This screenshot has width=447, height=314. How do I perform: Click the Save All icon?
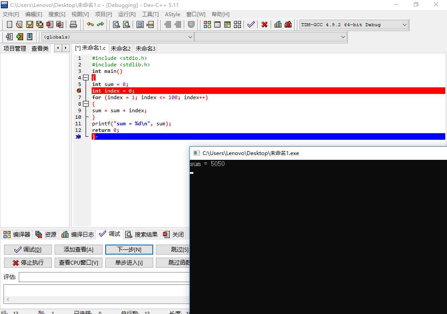coord(40,24)
